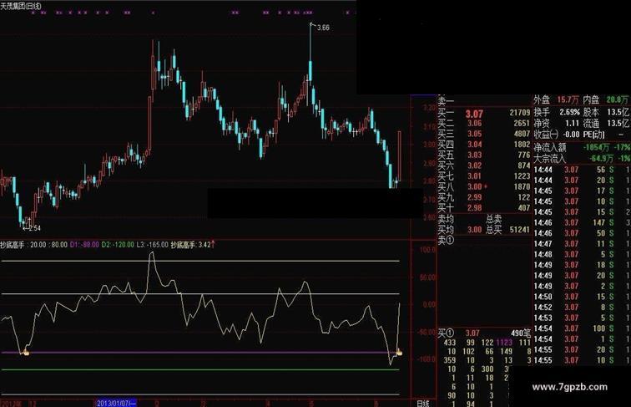The width and height of the screenshot is (631, 407).
Task: Click the 抄底高手 indicator name label
Action: point(12,244)
